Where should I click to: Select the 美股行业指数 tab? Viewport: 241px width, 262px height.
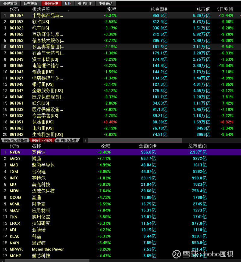pyautogui.click(x=42, y=141)
